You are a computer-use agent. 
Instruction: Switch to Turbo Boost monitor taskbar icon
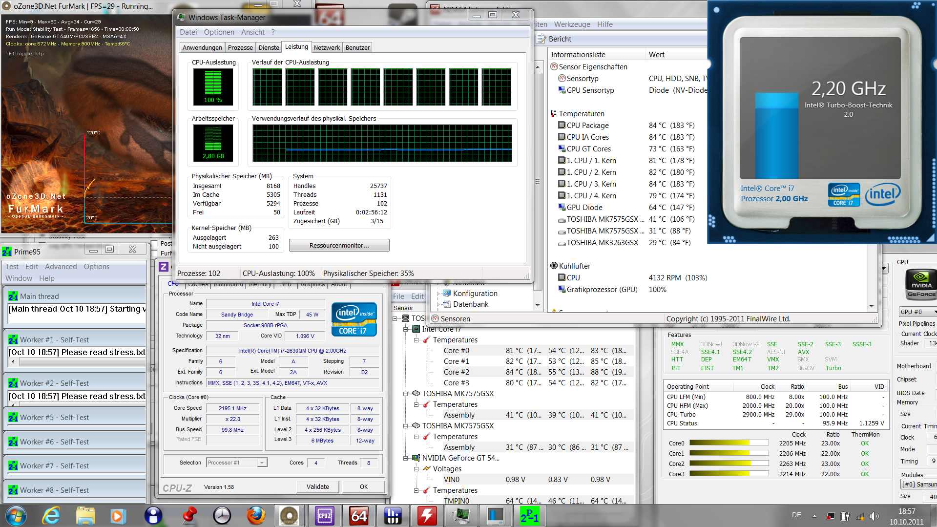[x=495, y=516]
